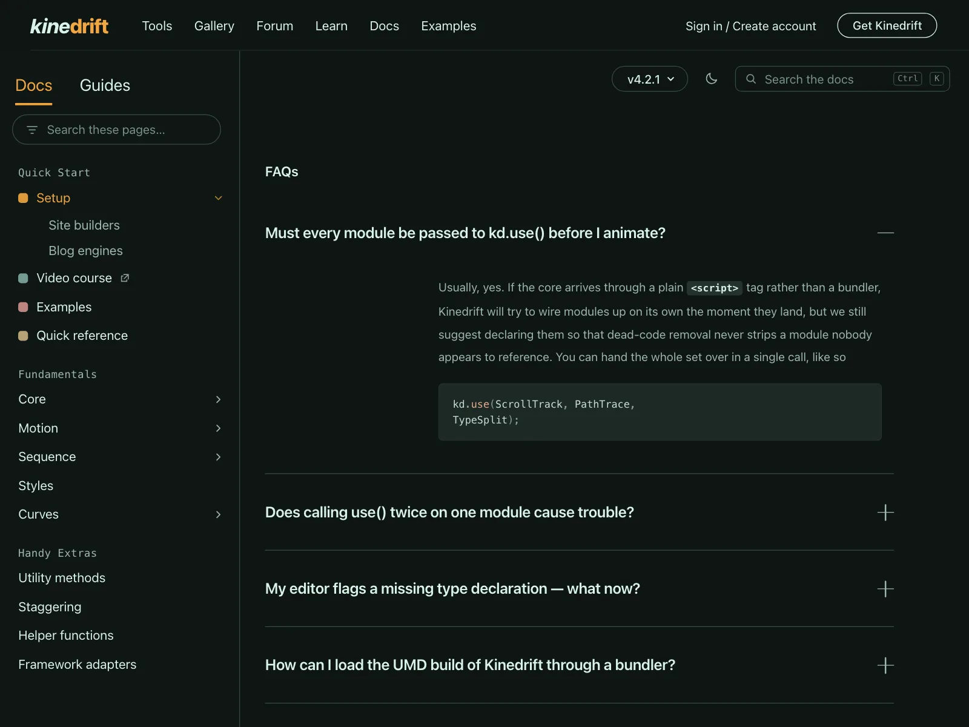Open the Video course link
Screen dimensions: 969x727
pos(74,278)
